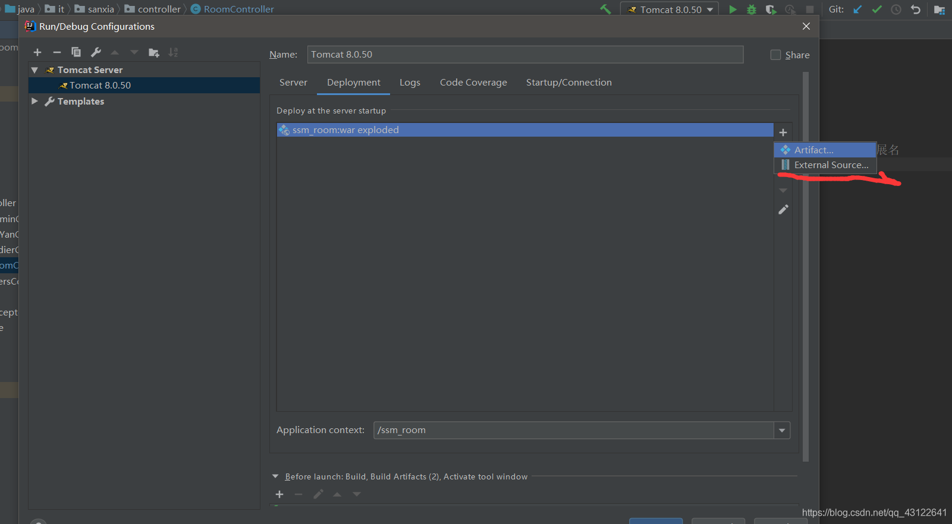Open edit defaults wrench icon

click(x=96, y=52)
